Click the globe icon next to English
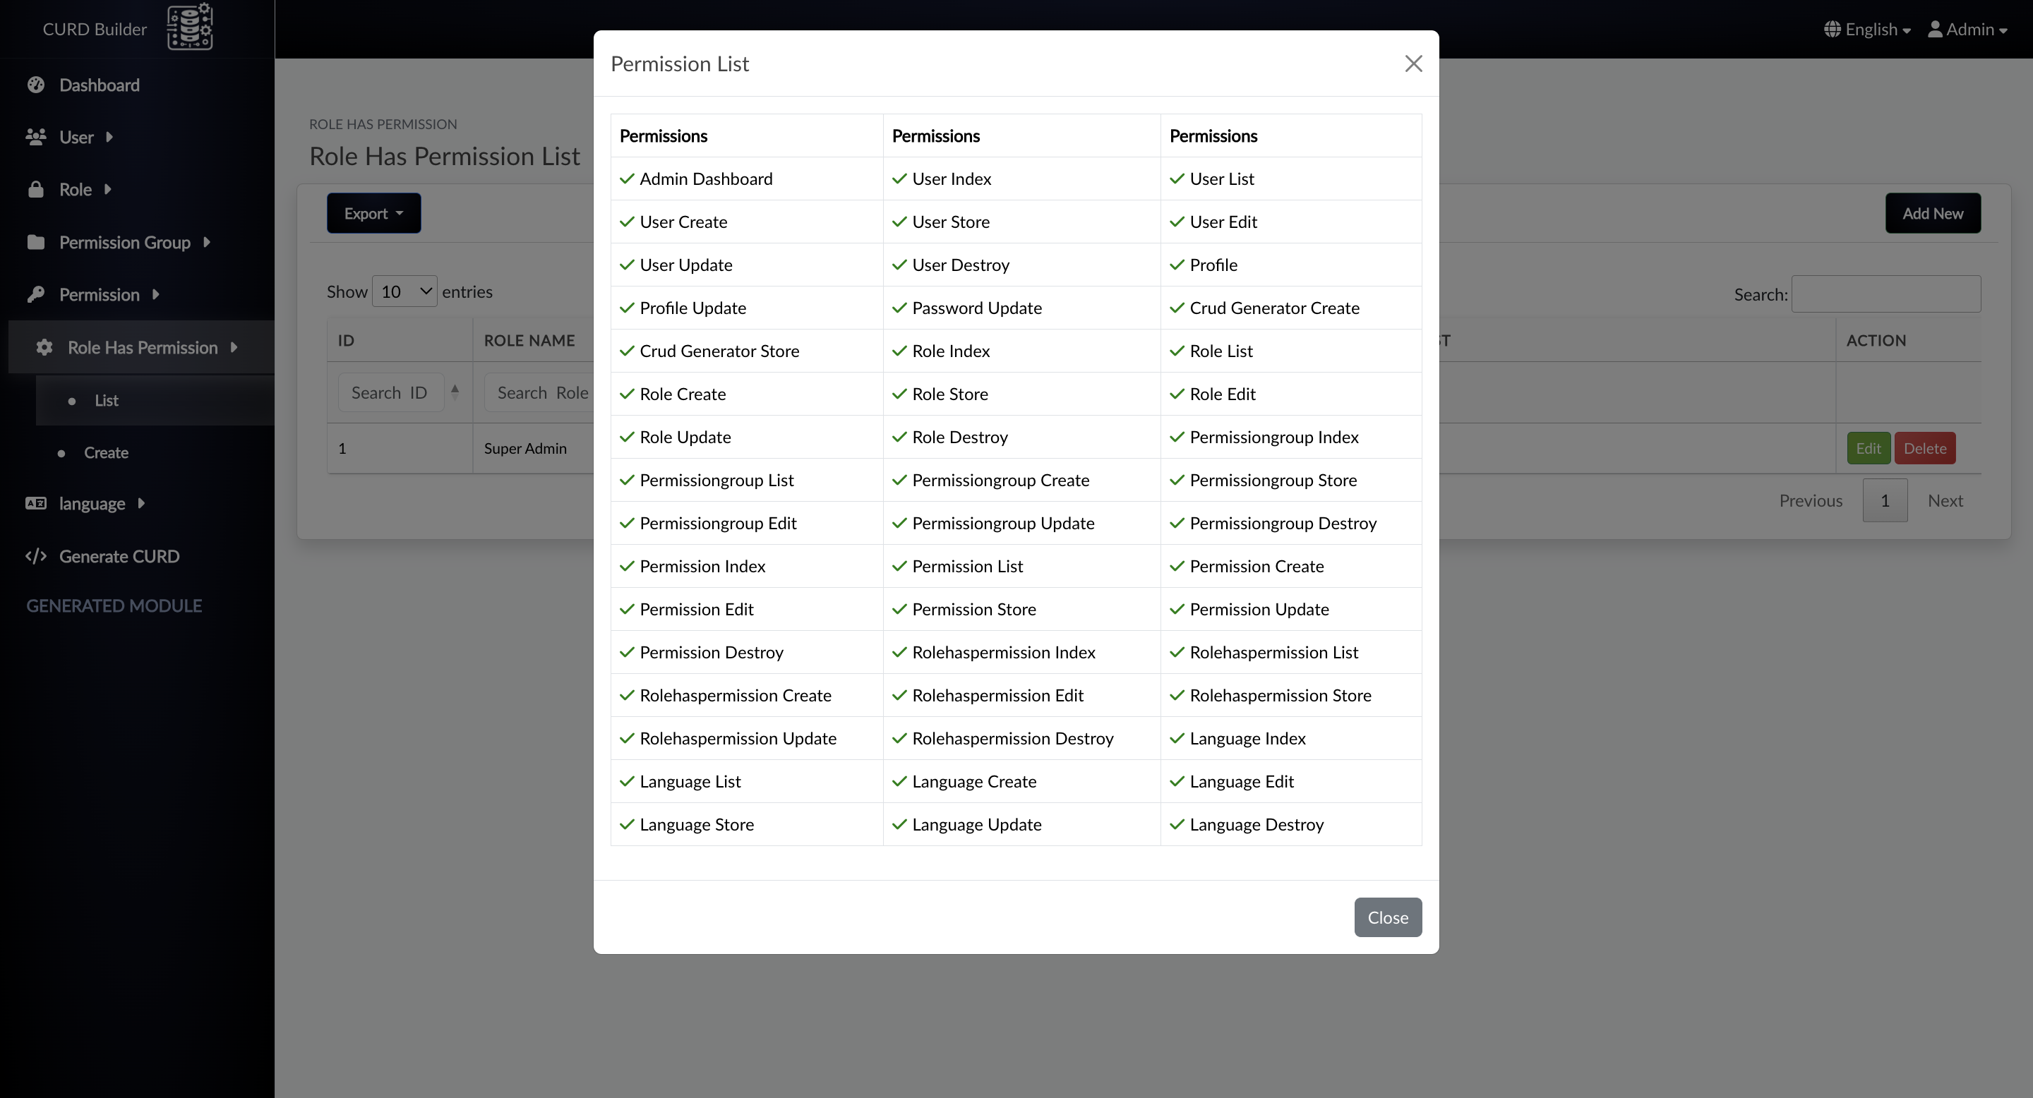 coord(1833,29)
